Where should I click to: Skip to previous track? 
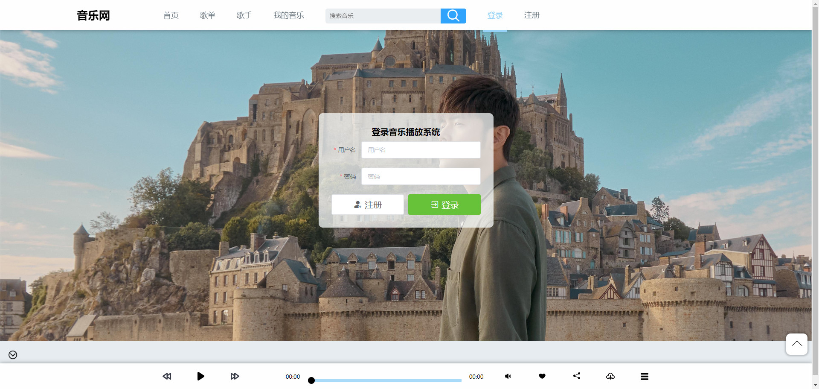point(167,376)
